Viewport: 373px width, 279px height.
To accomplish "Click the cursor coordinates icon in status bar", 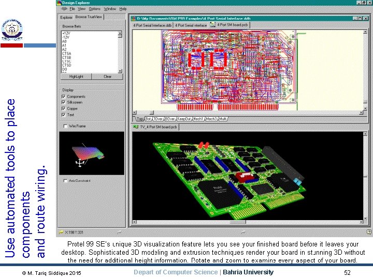I will click(x=61, y=233).
